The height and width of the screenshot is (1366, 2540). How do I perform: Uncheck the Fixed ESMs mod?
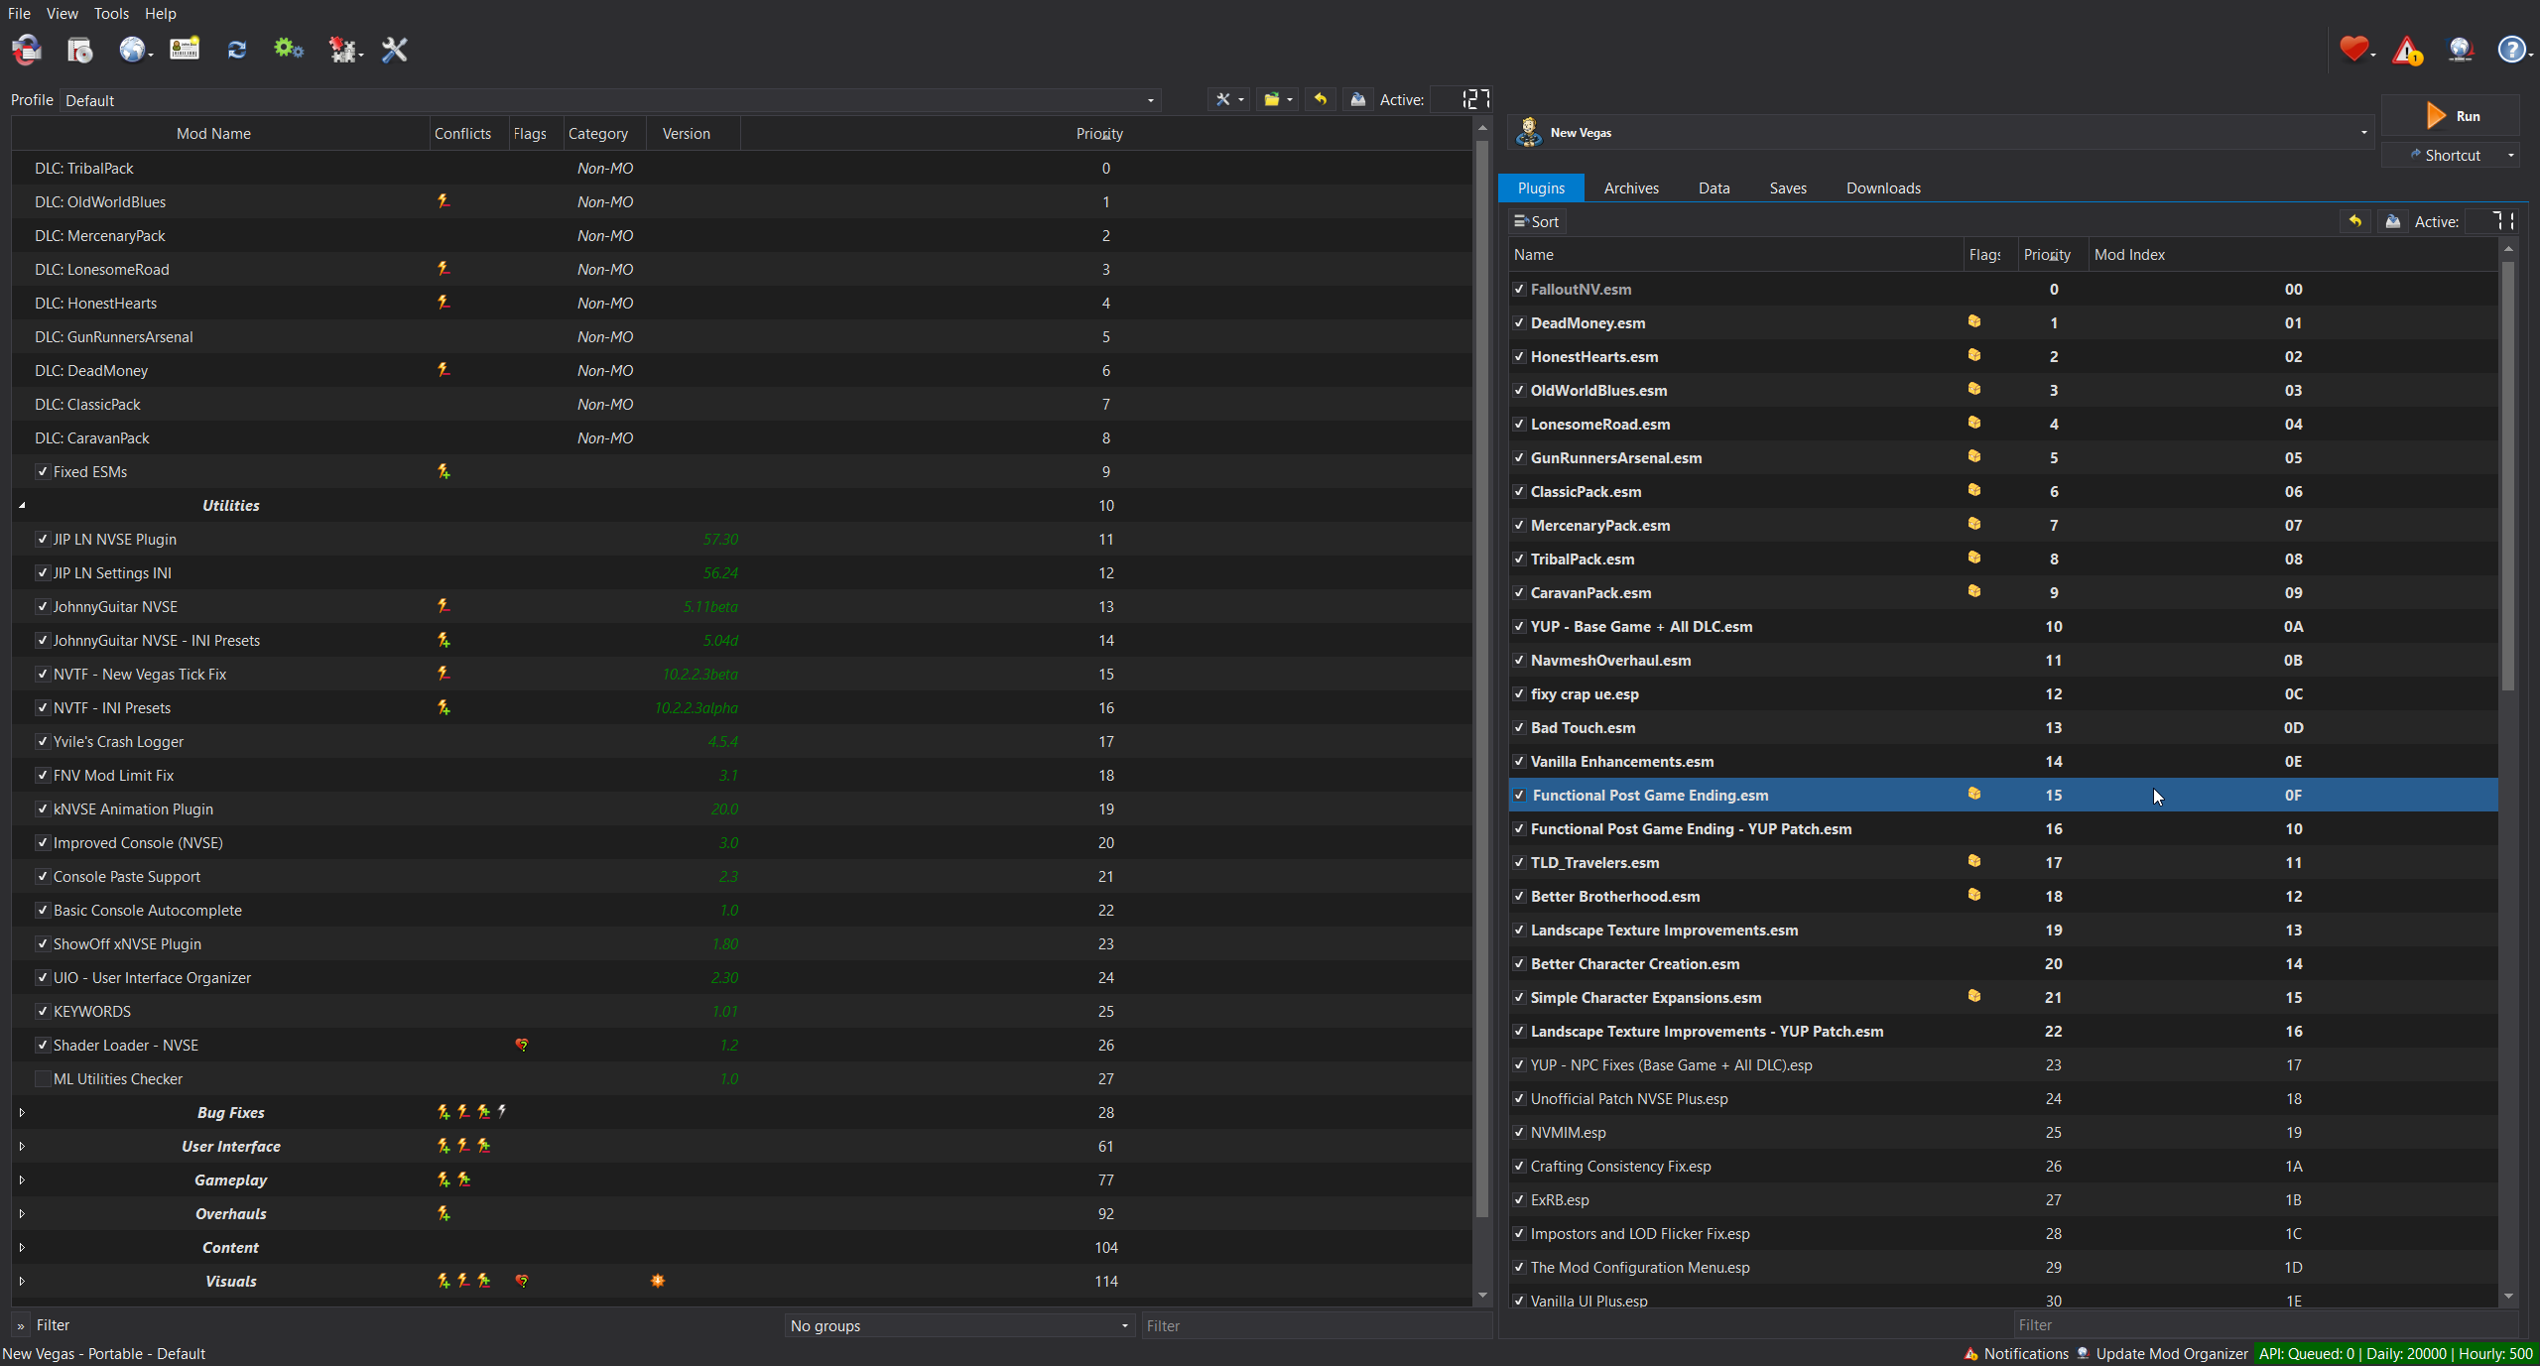point(43,472)
